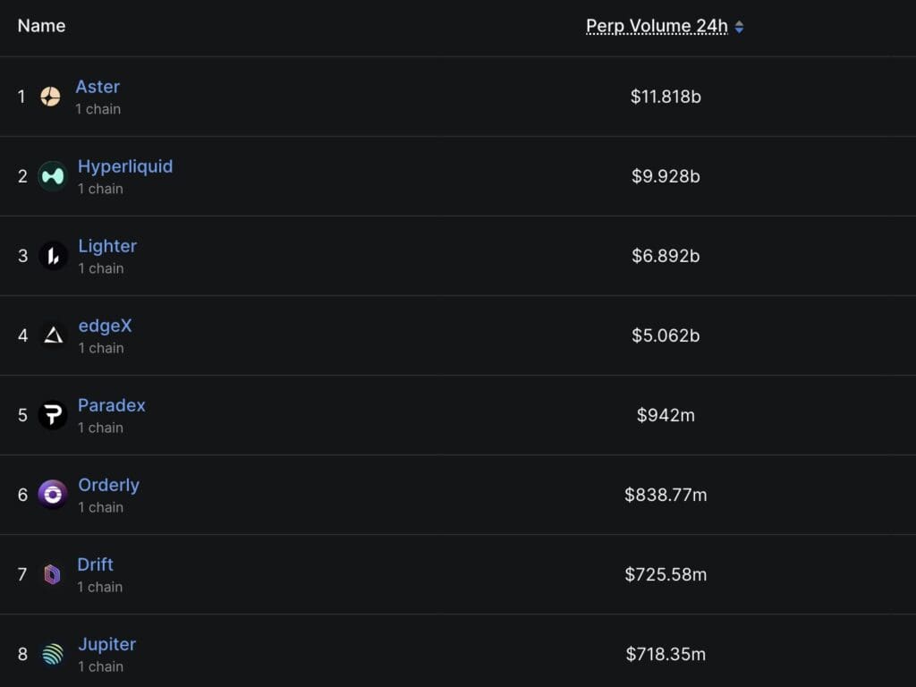Toggle sort arrows beside Perp Volume 24h
The height and width of the screenshot is (687, 916).
pyautogui.click(x=739, y=27)
